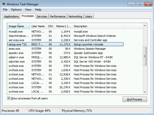Viewport: 154px width, 115px height.
Task: Minimize the Task Manager window
Action: pyautogui.click(x=132, y=4)
